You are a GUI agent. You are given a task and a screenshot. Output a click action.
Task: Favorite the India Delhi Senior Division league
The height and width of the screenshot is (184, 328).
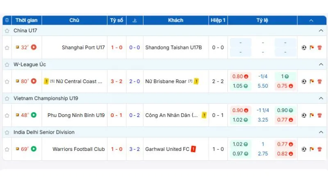pyautogui.click(x=7, y=132)
